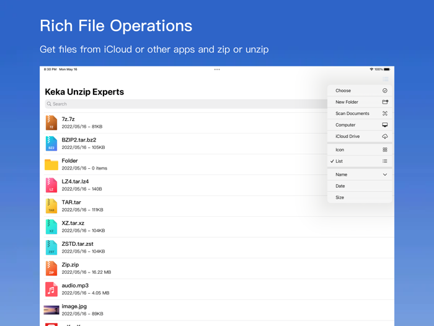Image resolution: width=434 pixels, height=326 pixels.
Task: Click the Computer monitor icon
Action: [x=384, y=125]
